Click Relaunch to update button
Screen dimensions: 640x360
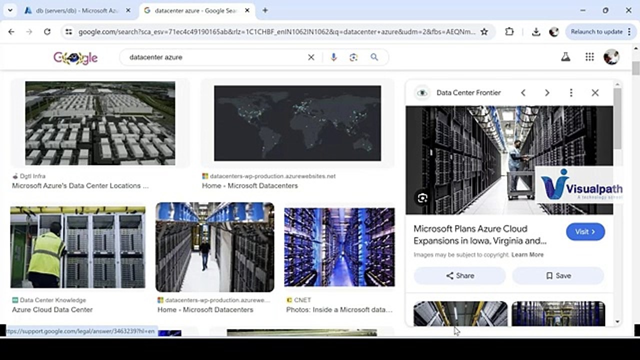(596, 31)
